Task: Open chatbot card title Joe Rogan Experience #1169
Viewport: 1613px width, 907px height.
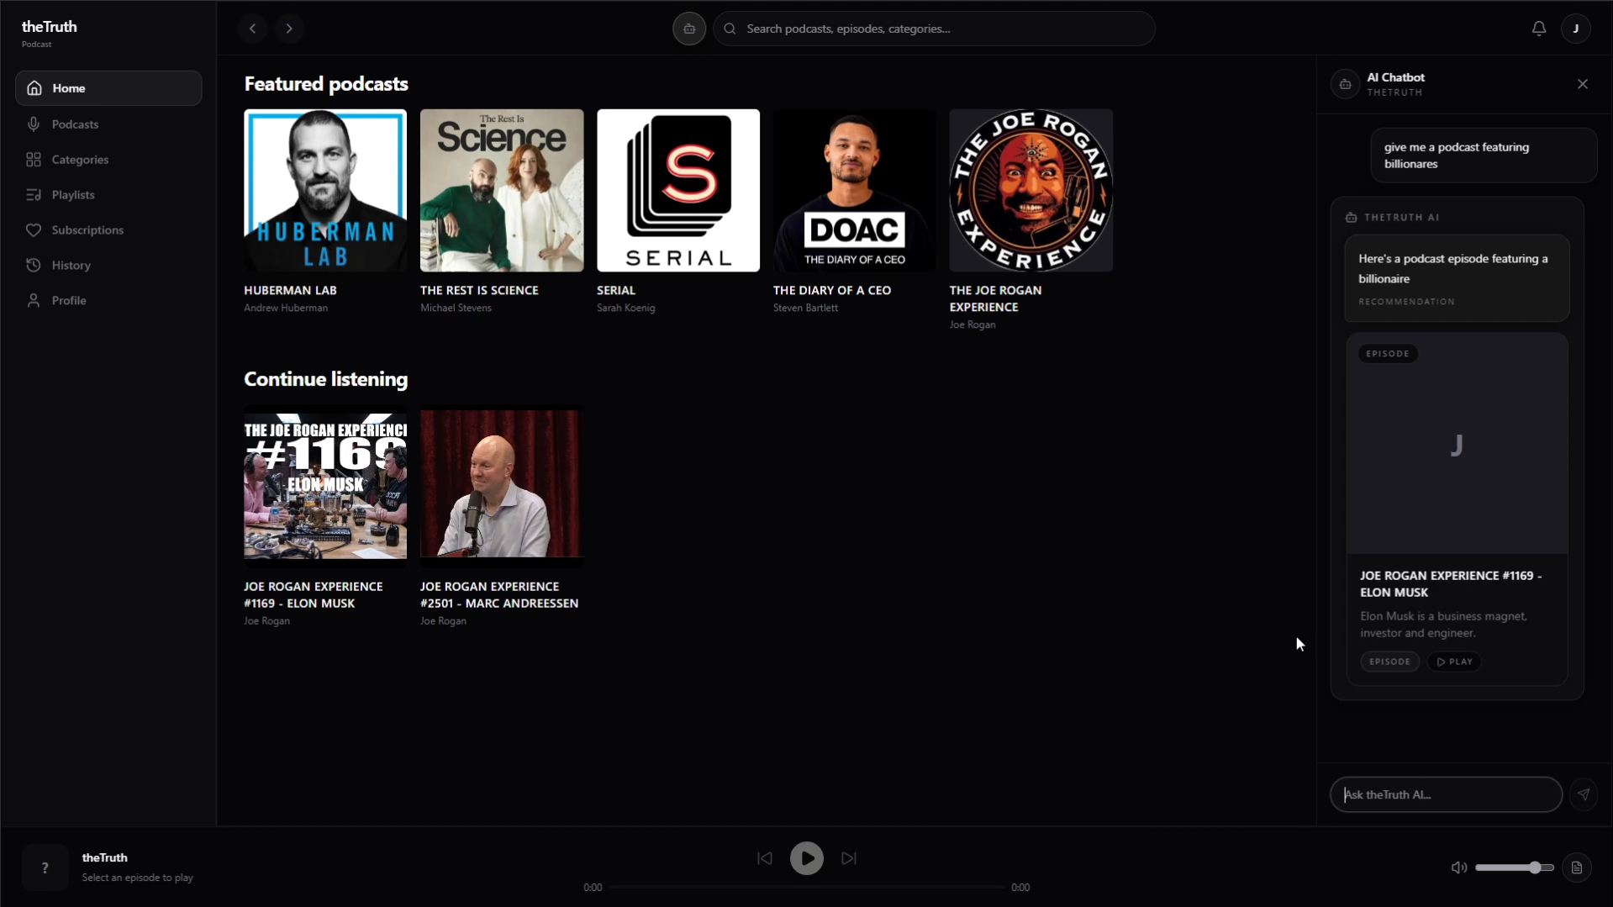Action: 1451,584
